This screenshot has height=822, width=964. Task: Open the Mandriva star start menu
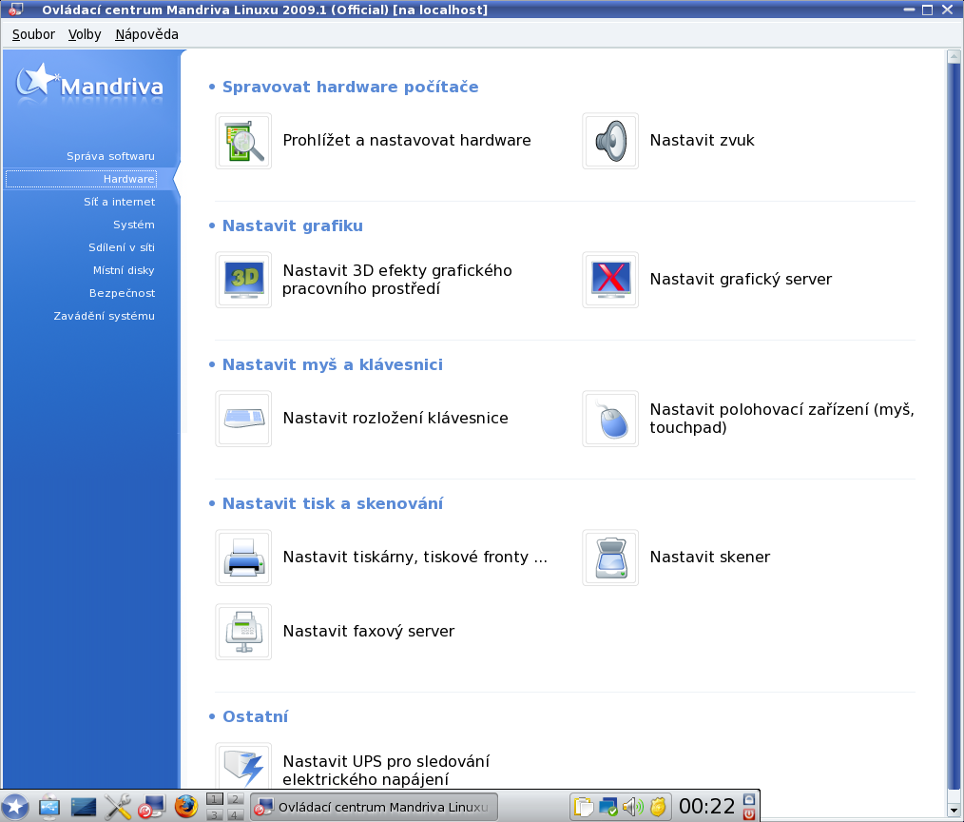(x=15, y=807)
